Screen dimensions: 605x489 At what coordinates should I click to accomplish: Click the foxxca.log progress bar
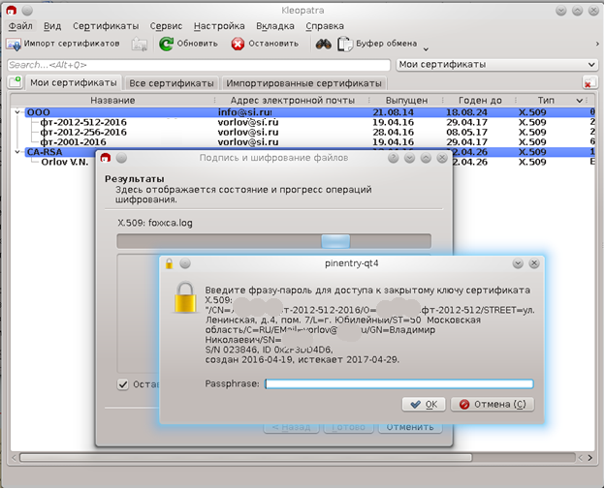click(x=274, y=241)
